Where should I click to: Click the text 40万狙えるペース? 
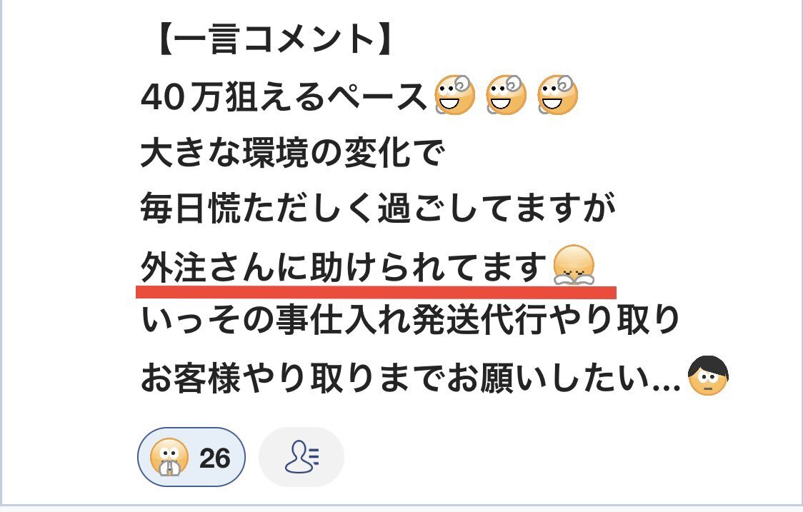tap(284, 97)
